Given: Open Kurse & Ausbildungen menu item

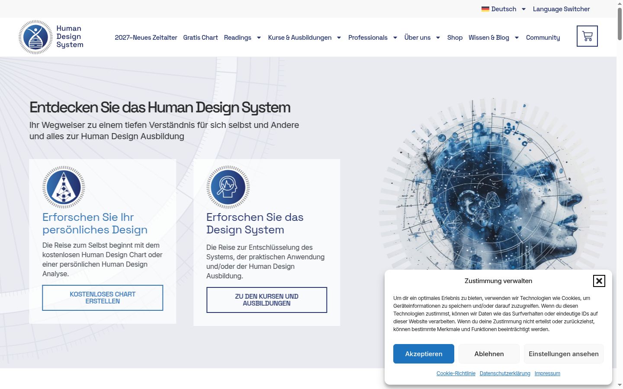Looking at the screenshot, I should (x=300, y=38).
